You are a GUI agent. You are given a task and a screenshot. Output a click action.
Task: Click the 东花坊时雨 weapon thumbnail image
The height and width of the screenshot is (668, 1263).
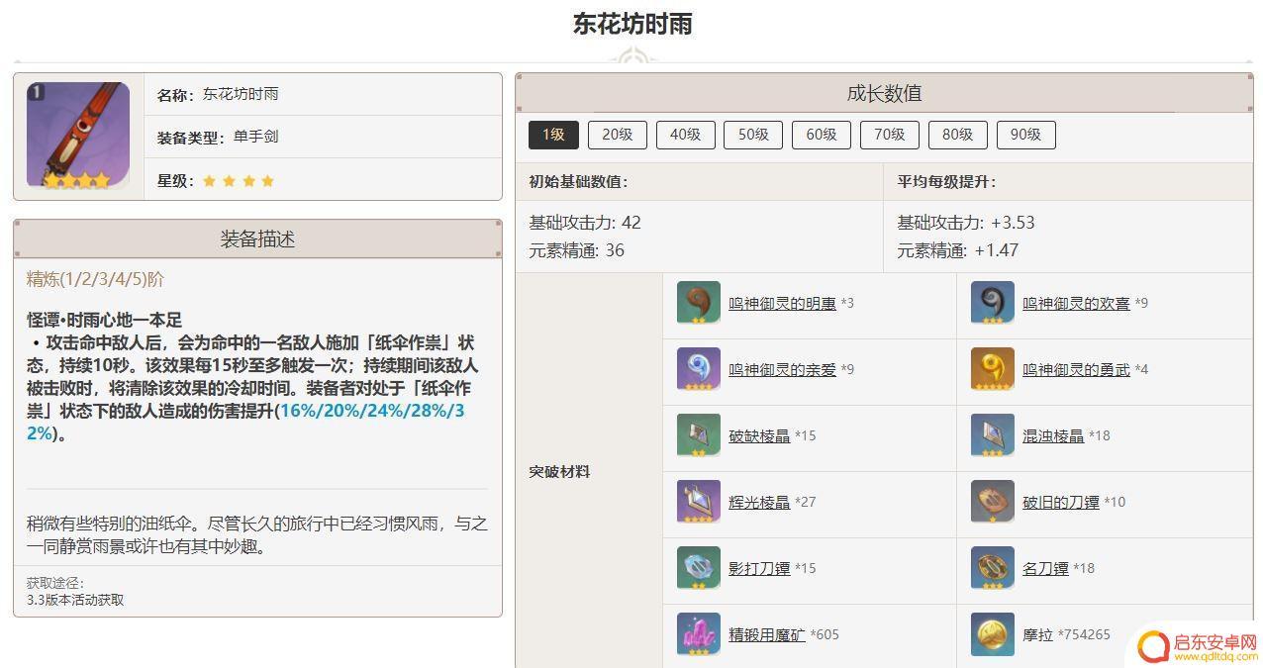pyautogui.click(x=78, y=136)
